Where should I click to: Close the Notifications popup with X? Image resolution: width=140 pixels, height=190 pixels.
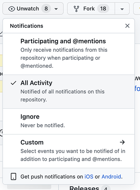point(128,26)
